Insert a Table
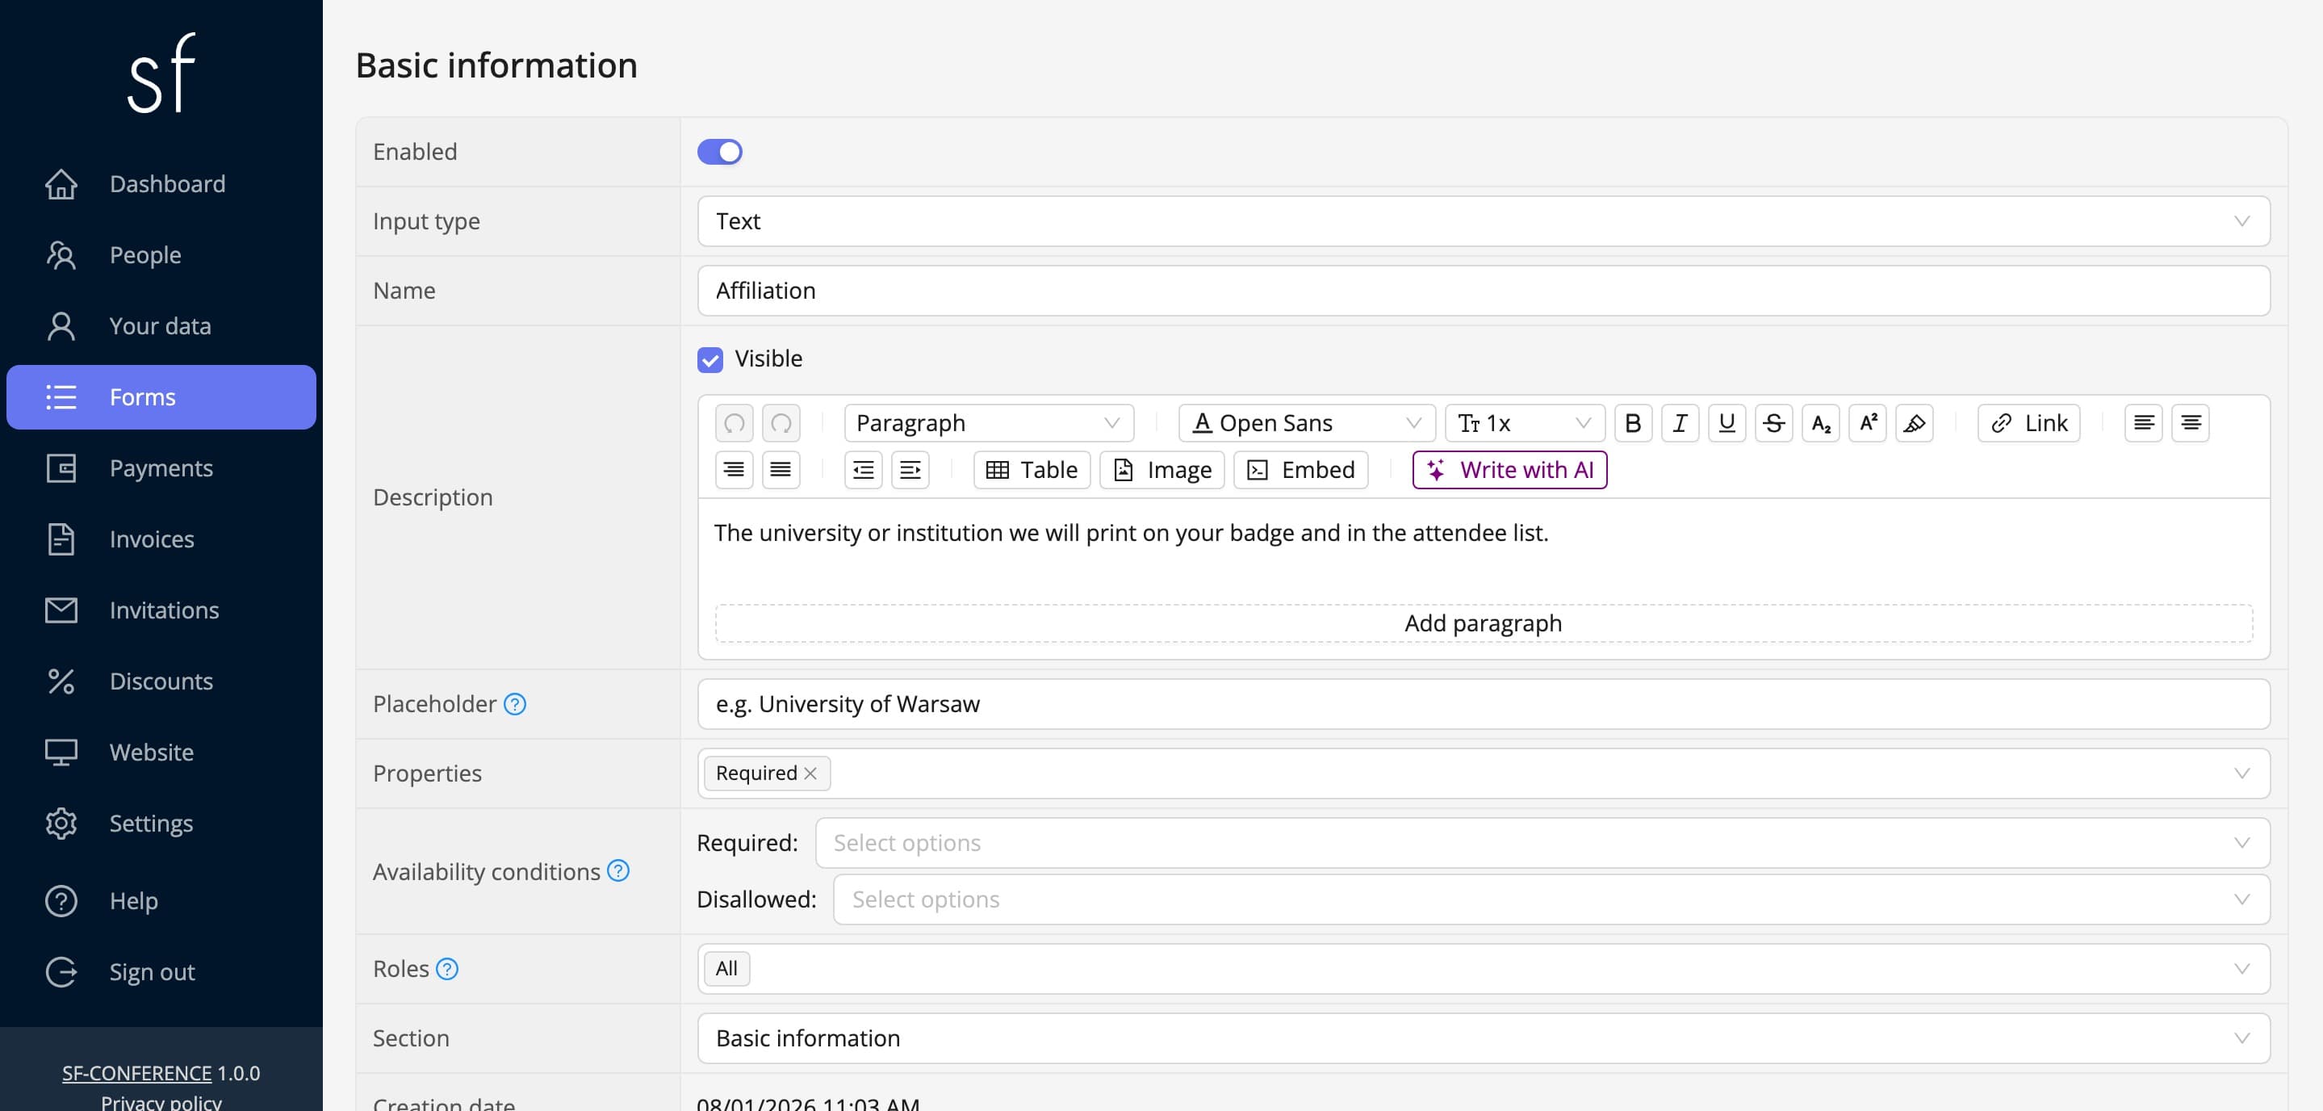 point(1032,470)
